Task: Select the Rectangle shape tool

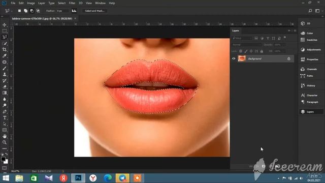Action: pos(5,130)
